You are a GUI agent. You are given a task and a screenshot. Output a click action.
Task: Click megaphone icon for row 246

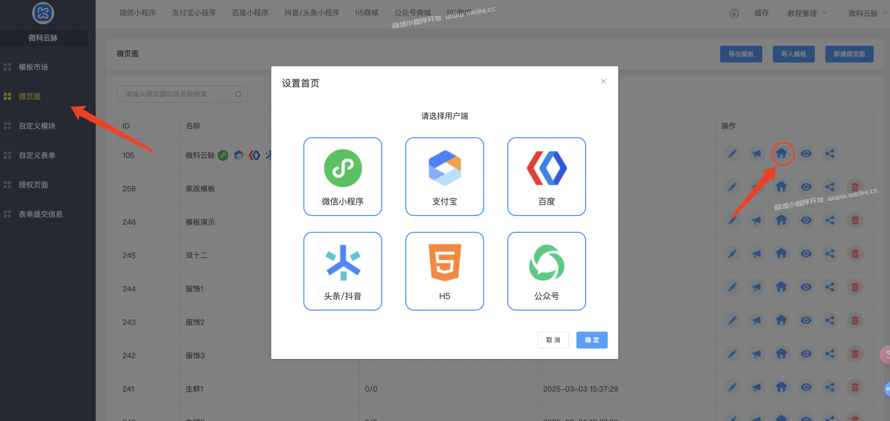[756, 220]
